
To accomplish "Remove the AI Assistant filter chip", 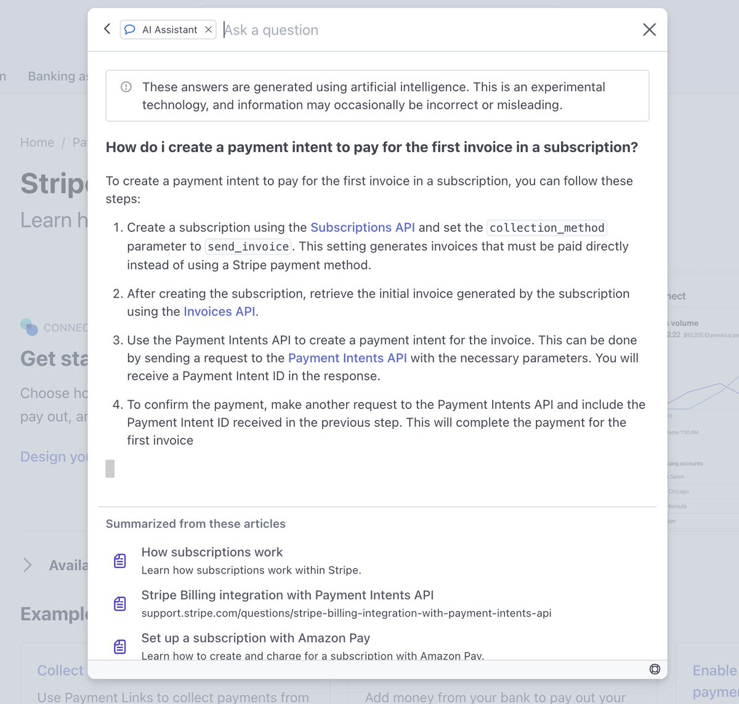I will (208, 30).
